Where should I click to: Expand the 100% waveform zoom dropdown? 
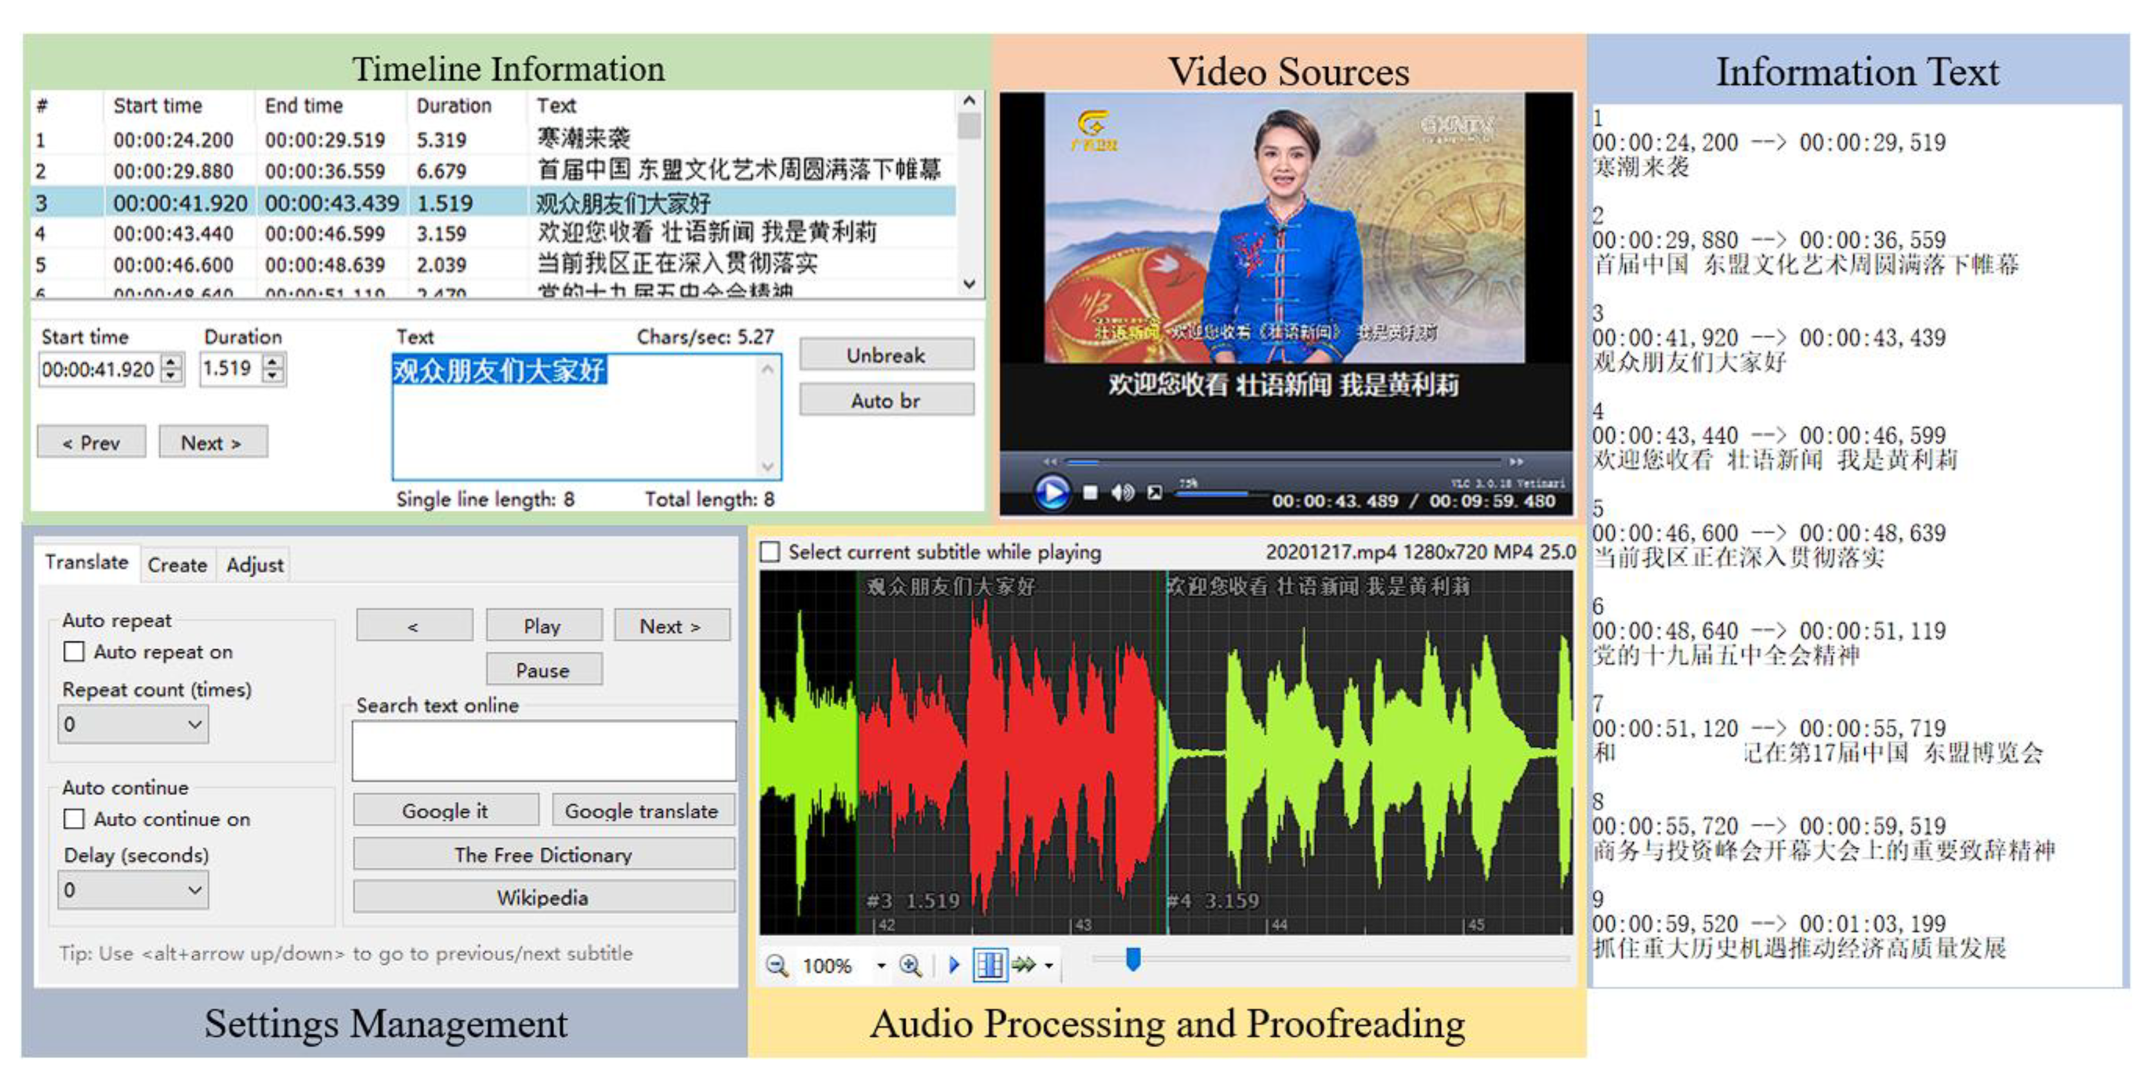pos(881,965)
